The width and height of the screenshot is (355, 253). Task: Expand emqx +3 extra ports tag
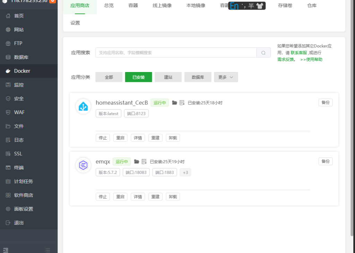click(185, 172)
